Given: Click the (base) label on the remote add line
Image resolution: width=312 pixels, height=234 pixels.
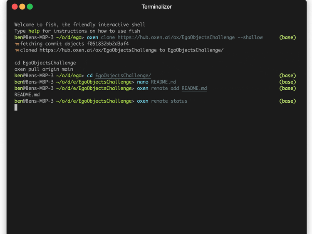Looking at the screenshot, I should coord(287,88).
